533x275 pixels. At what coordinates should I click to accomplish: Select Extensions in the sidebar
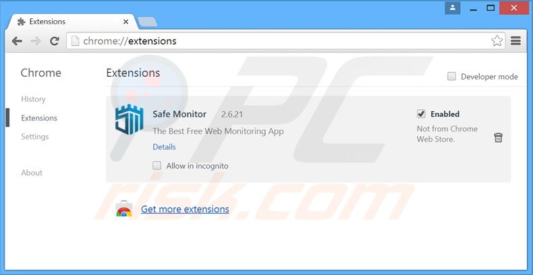tap(39, 118)
